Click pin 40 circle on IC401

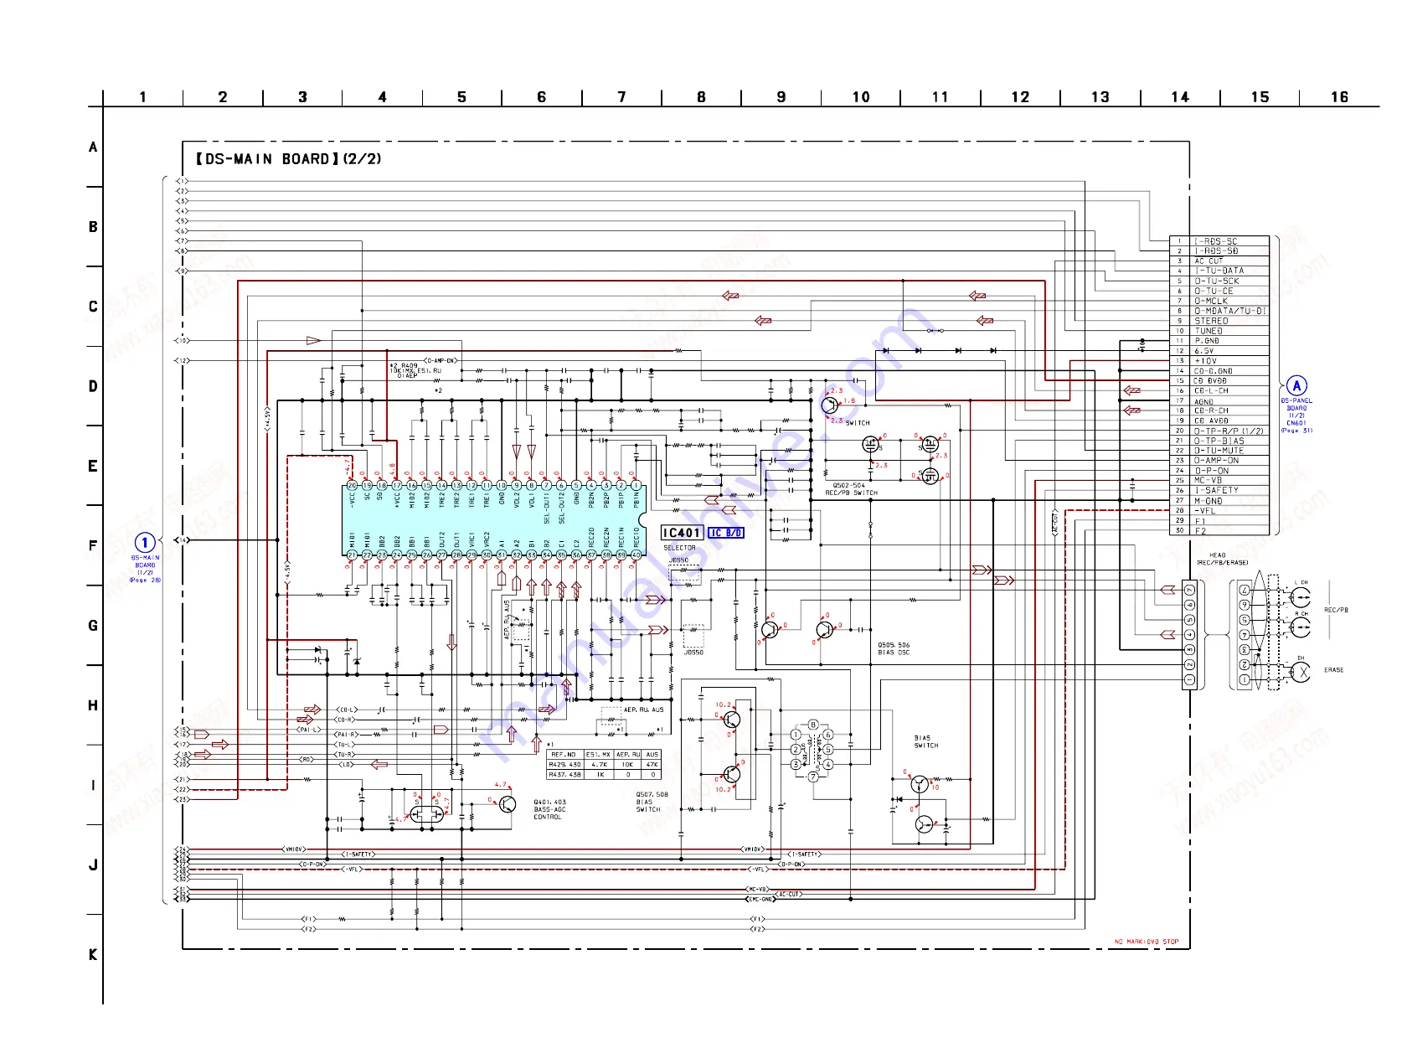pos(636,555)
